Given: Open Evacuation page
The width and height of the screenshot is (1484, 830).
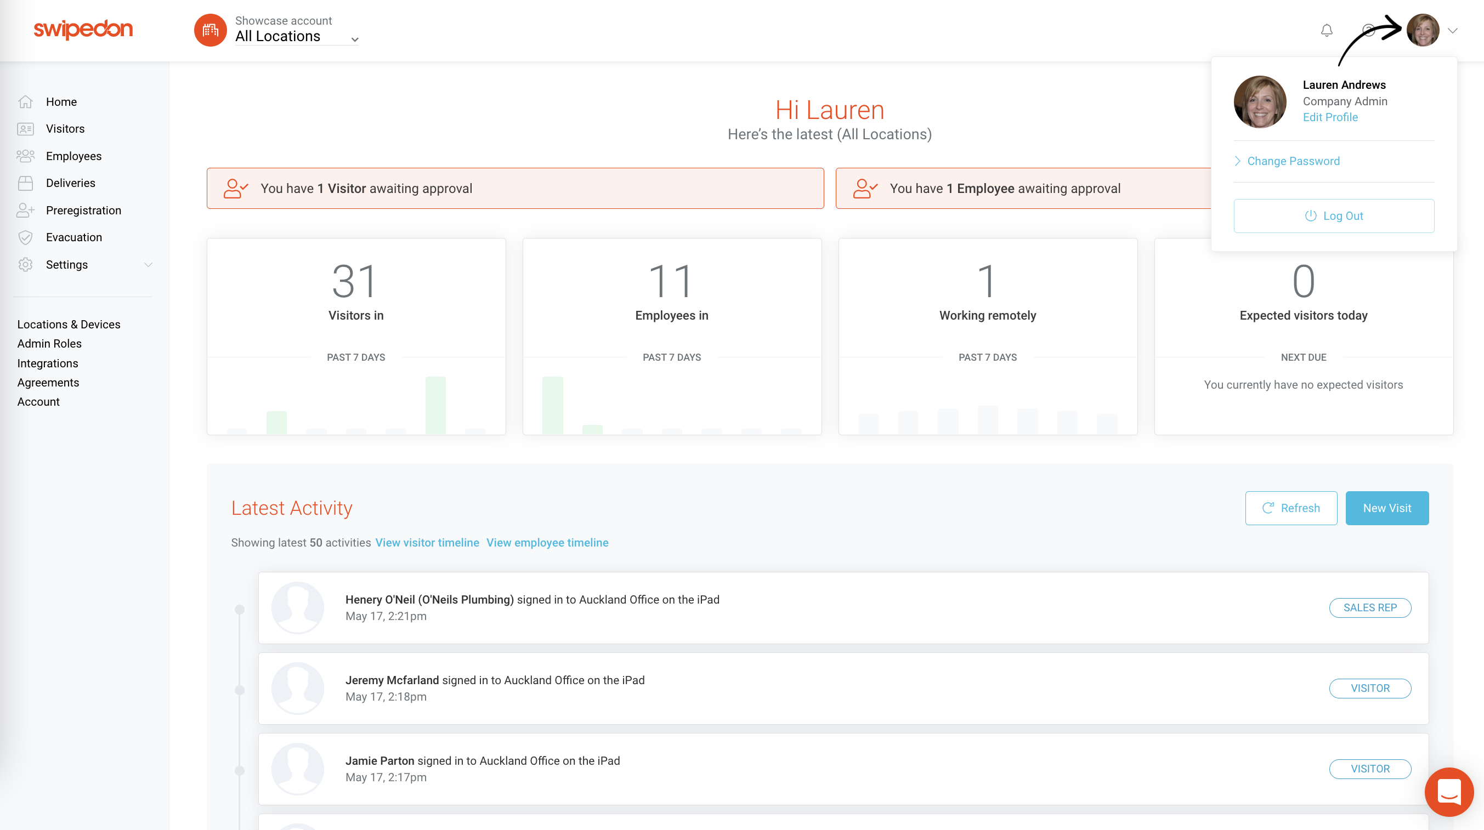Looking at the screenshot, I should click(73, 237).
